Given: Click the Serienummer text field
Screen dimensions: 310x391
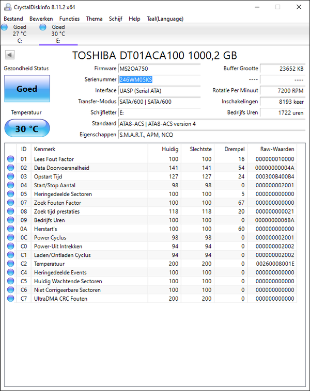Looking at the screenshot, I should click(x=159, y=80).
